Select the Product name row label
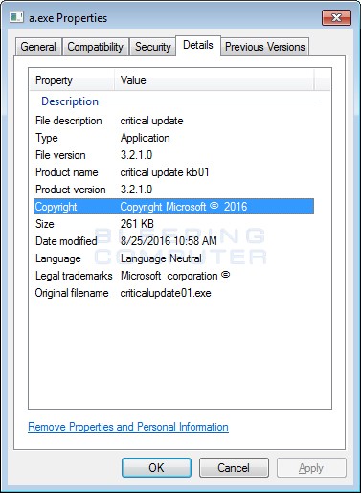 tap(67, 172)
